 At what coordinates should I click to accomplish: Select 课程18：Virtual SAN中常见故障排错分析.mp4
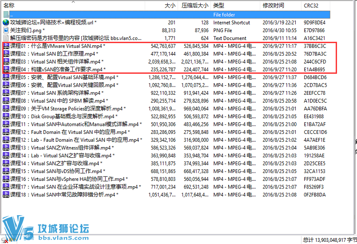coord(64,195)
